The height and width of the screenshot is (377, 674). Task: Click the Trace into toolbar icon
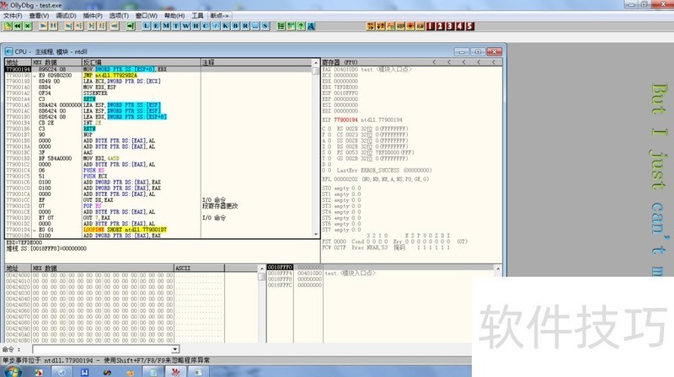pyautogui.click(x=92, y=26)
